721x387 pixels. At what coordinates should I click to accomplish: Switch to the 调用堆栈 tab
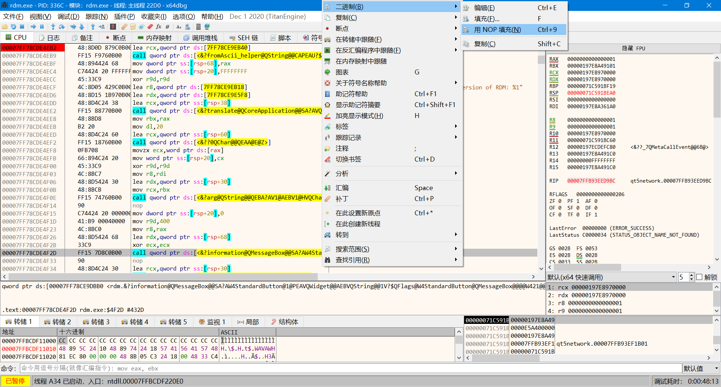pyautogui.click(x=201, y=38)
